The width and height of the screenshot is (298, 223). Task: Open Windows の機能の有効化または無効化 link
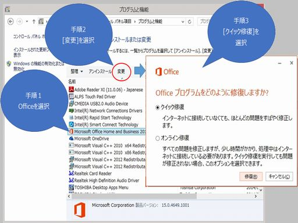click(38, 66)
